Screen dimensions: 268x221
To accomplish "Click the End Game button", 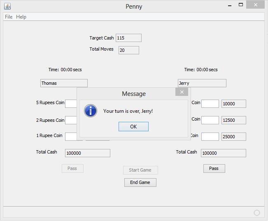I will 140,182.
